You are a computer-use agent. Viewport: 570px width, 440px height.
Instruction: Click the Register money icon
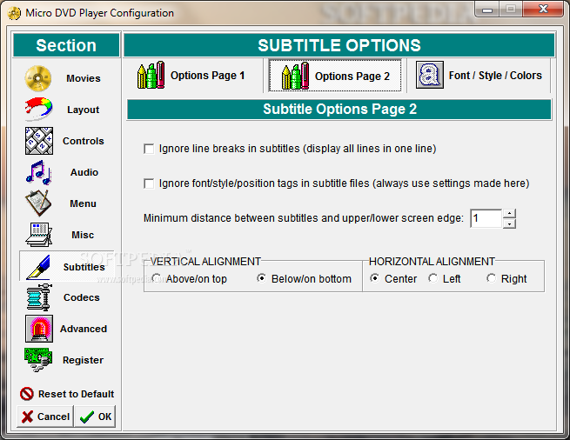pos(38,359)
